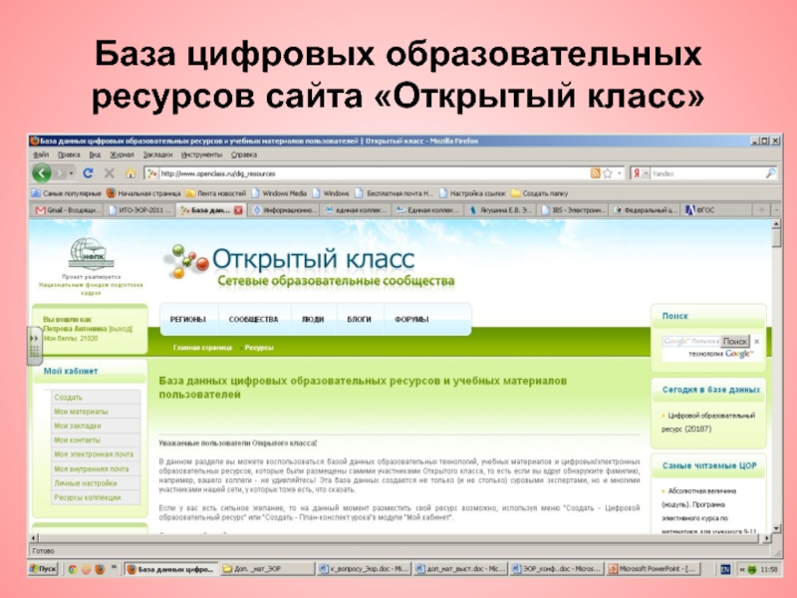Open the Правка menu
This screenshot has width=797, height=598.
click(69, 154)
